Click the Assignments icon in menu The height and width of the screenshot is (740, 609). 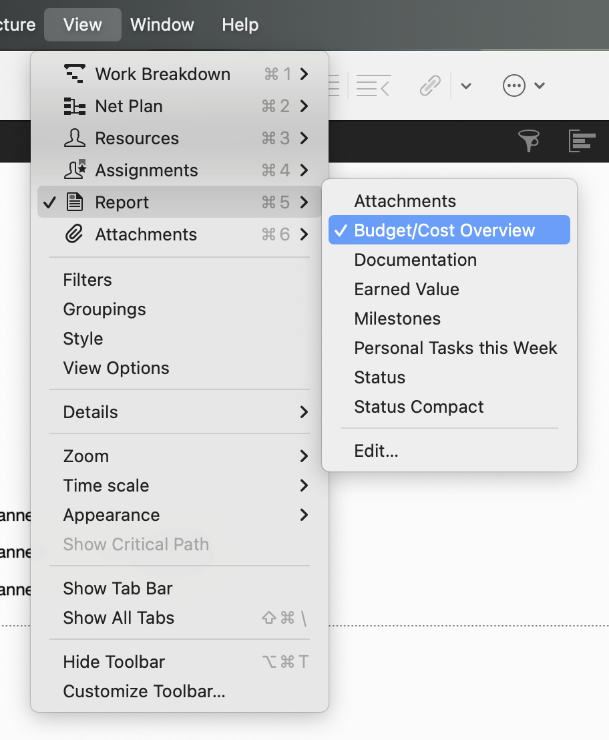[74, 170]
